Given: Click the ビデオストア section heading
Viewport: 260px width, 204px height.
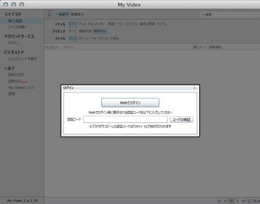Looking at the screenshot, I should click(14, 52).
